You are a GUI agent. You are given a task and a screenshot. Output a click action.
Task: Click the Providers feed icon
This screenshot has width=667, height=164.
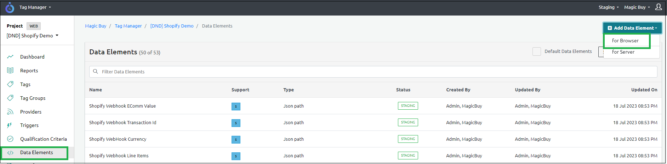pos(10,112)
